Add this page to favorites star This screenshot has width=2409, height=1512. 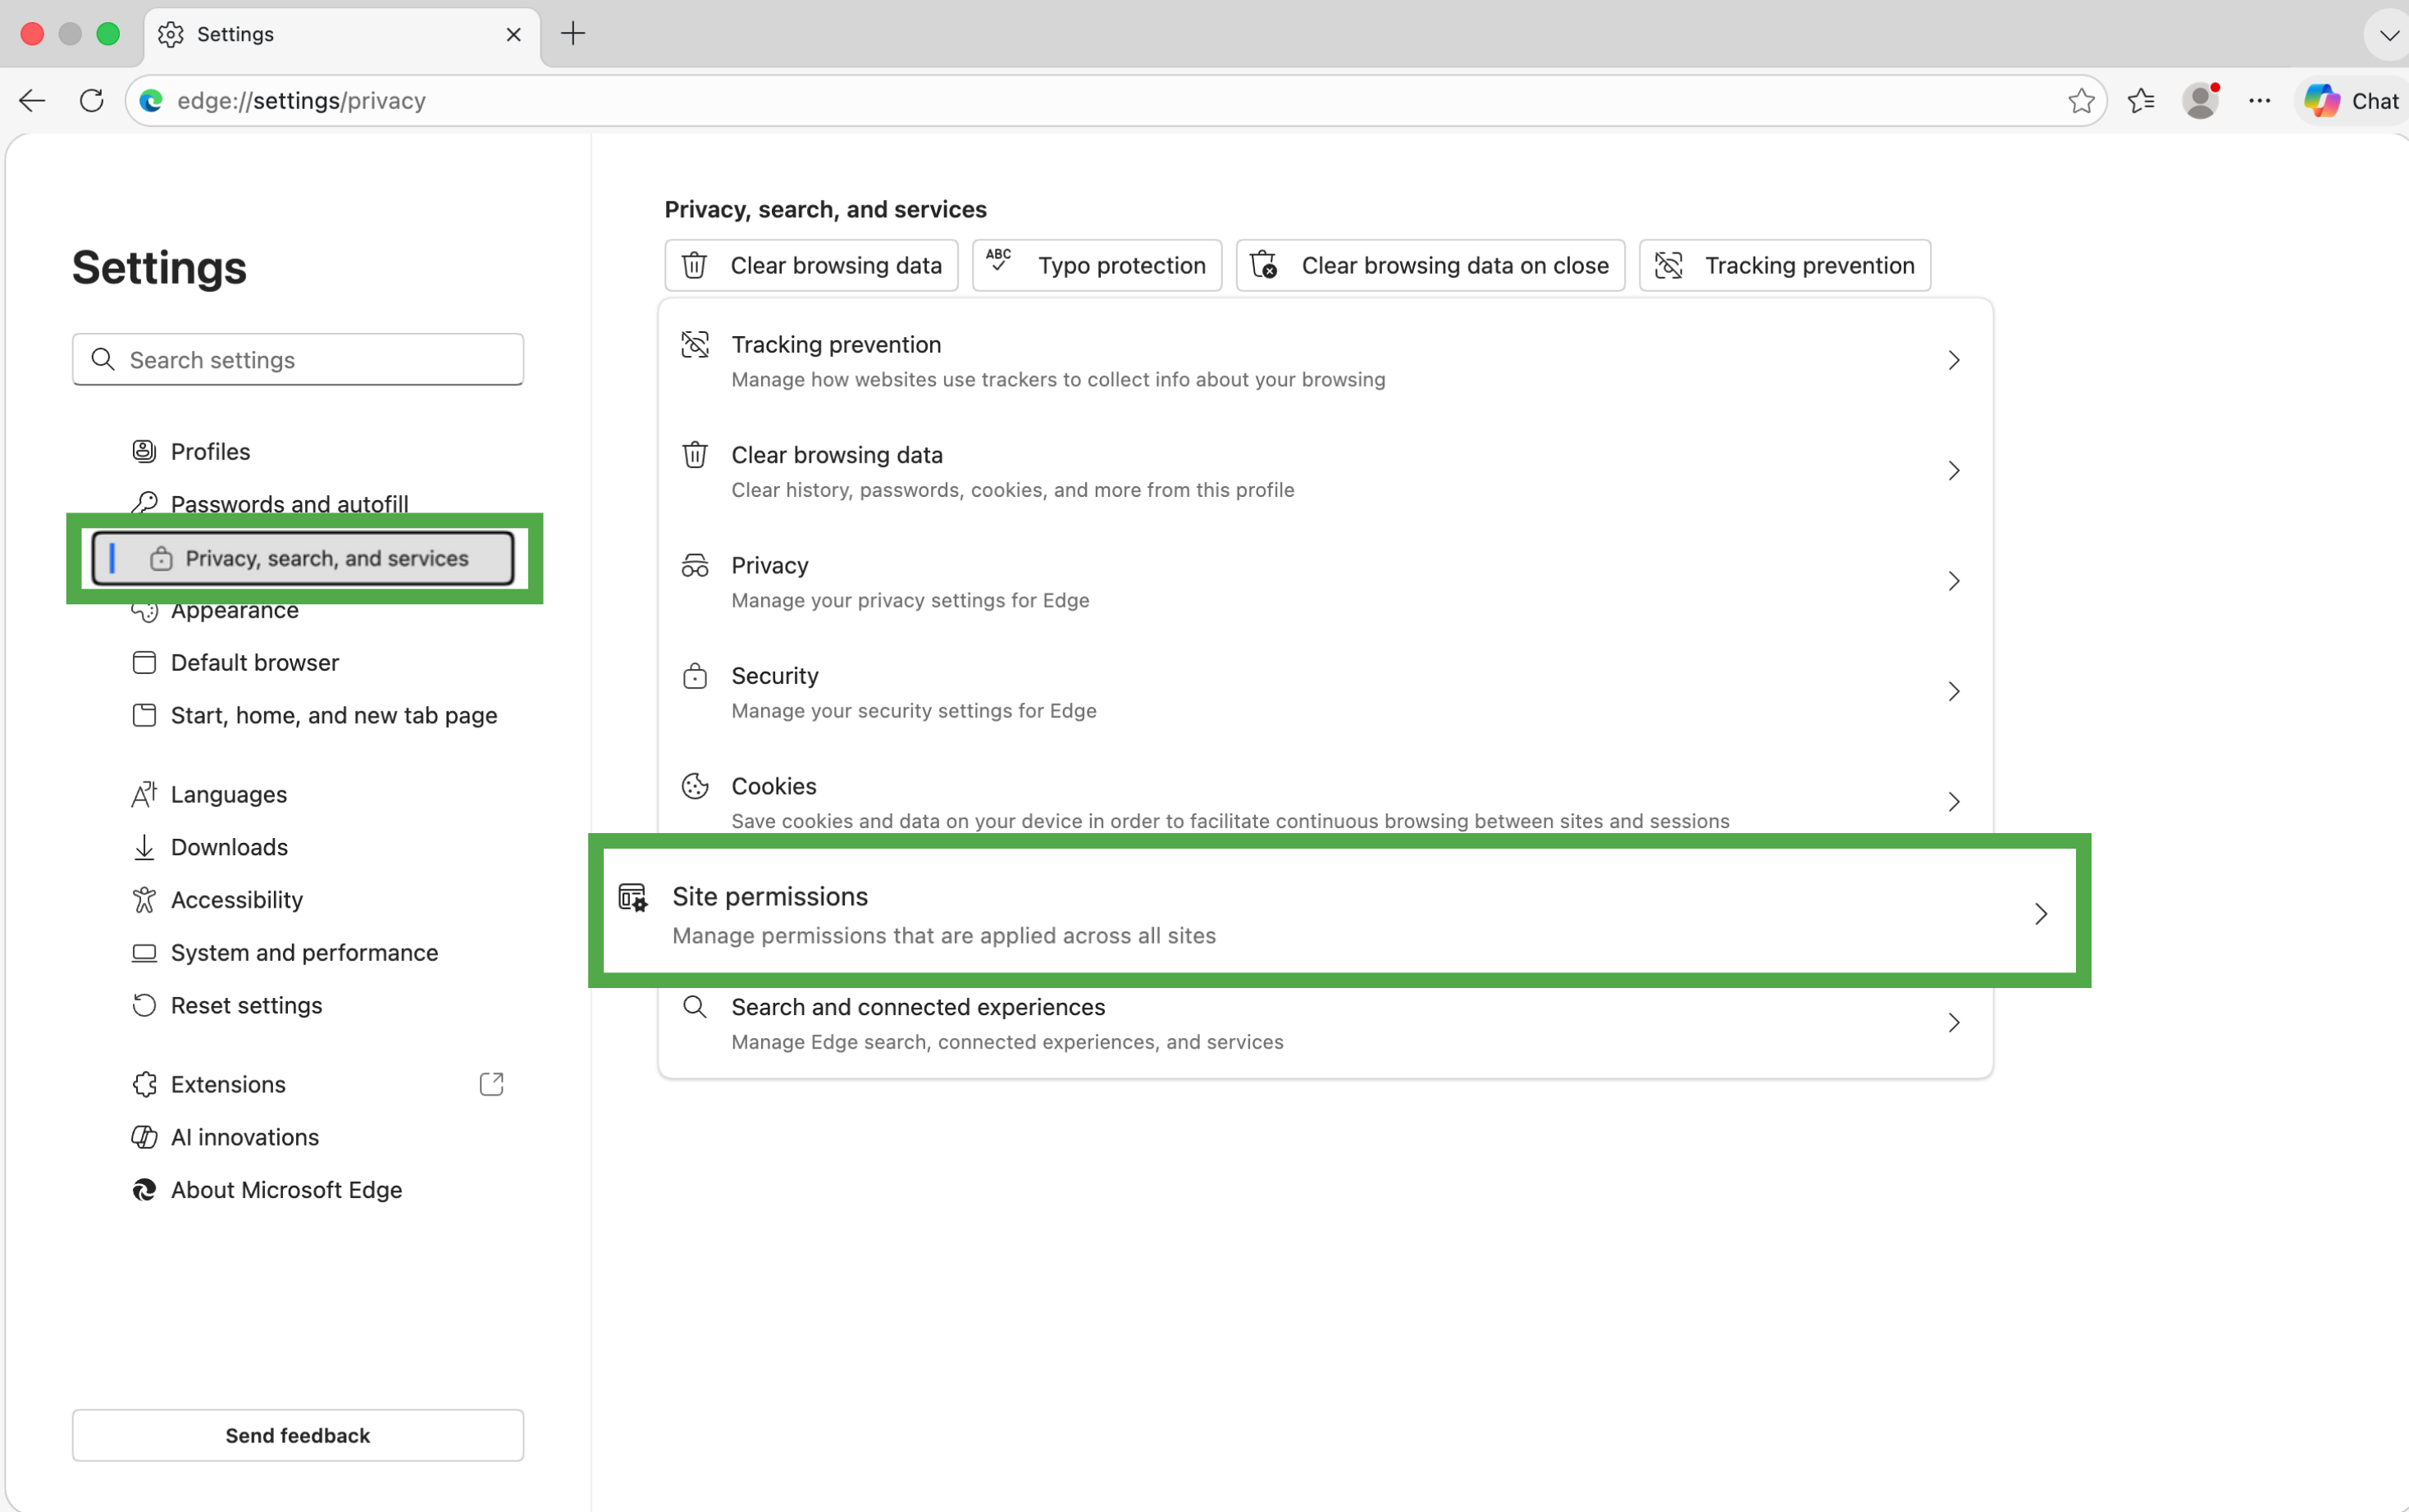coord(2081,101)
